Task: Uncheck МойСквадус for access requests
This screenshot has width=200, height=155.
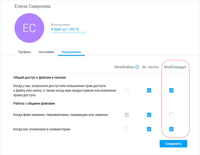Action: [x=171, y=90]
